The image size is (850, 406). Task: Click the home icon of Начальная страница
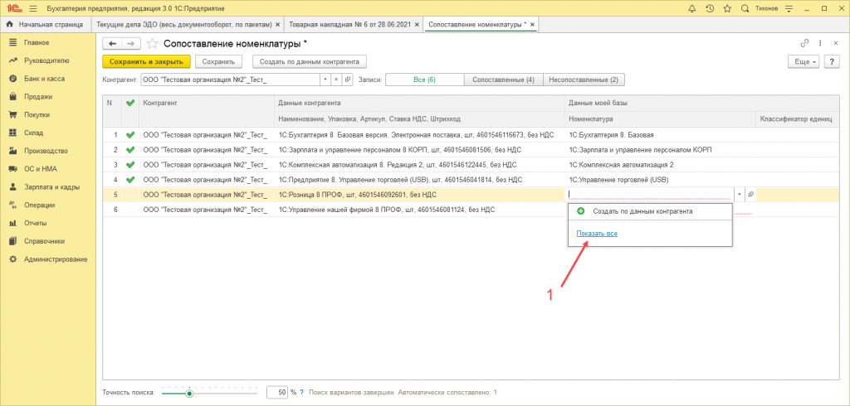(9, 24)
